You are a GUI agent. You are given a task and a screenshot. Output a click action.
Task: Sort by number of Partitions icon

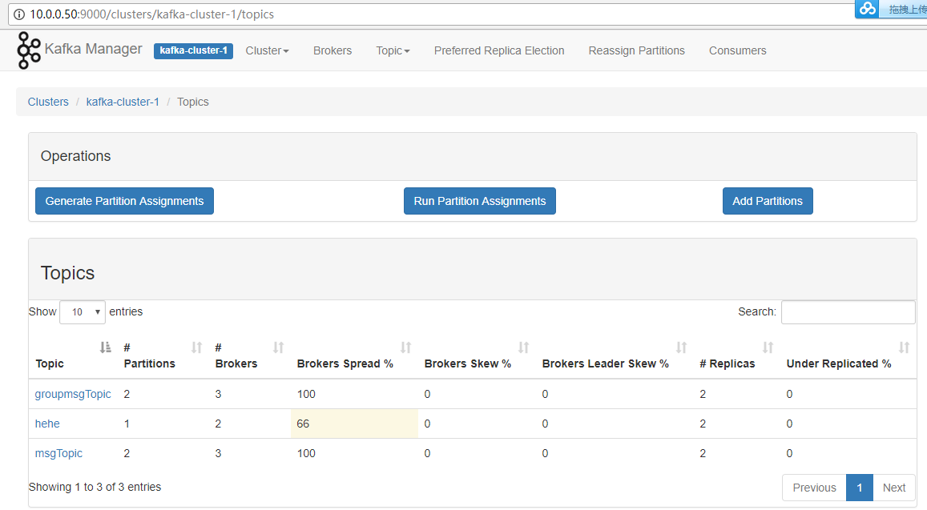pyautogui.click(x=197, y=347)
